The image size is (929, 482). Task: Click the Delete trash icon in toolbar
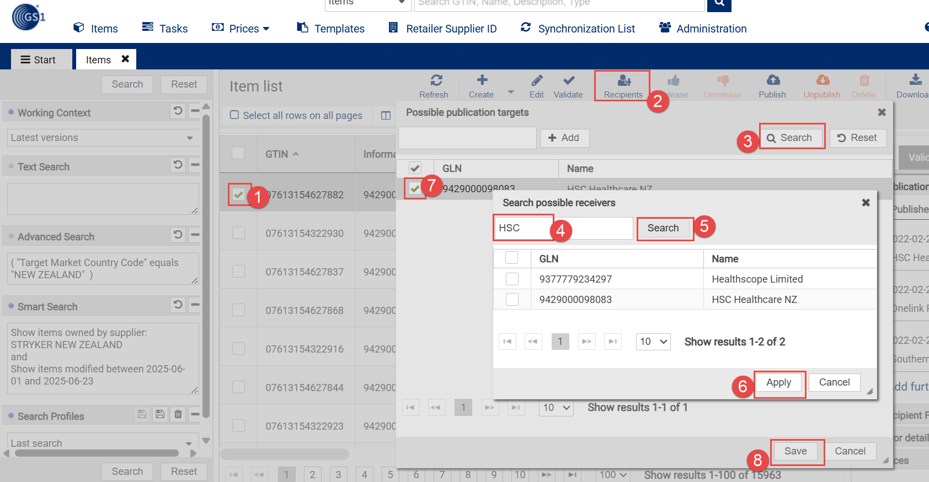864,80
